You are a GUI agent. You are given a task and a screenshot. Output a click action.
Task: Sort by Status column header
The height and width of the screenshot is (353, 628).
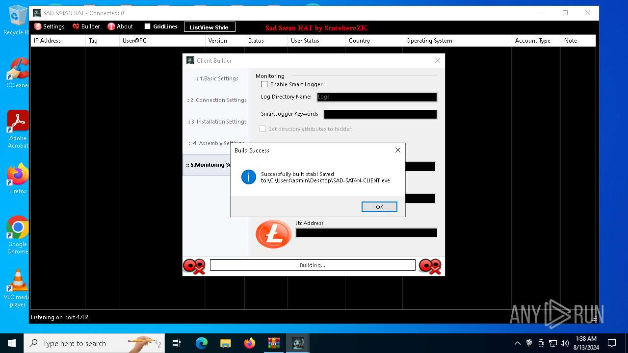pos(266,41)
